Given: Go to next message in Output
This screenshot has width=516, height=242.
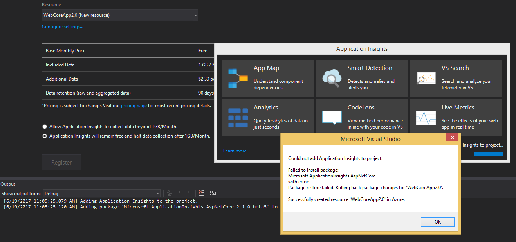Looking at the screenshot, I should coord(189,193).
